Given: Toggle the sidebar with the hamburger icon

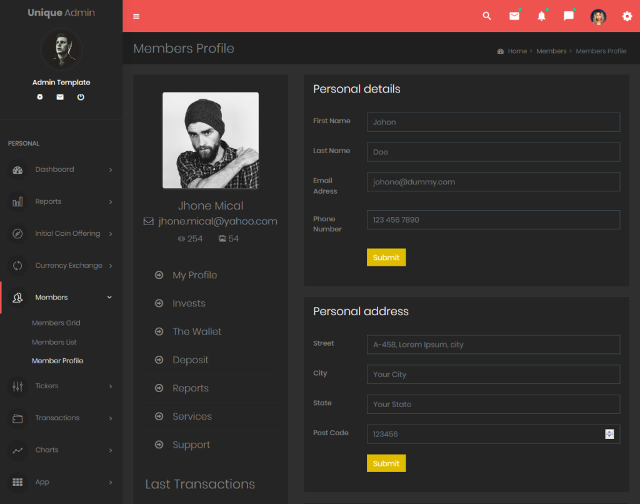Looking at the screenshot, I should pyautogui.click(x=136, y=16).
